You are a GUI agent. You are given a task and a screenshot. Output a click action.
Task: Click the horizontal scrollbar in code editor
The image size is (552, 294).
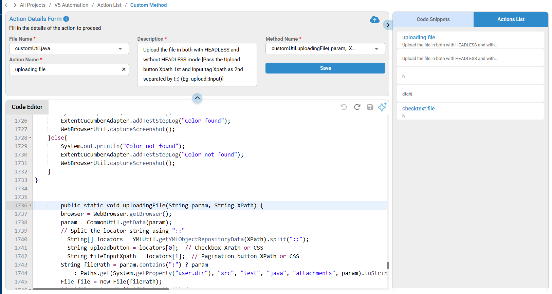[102, 289]
